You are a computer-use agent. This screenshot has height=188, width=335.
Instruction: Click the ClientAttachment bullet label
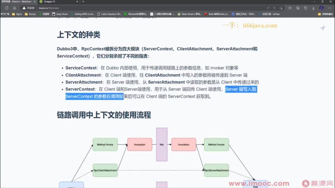coord(83,75)
